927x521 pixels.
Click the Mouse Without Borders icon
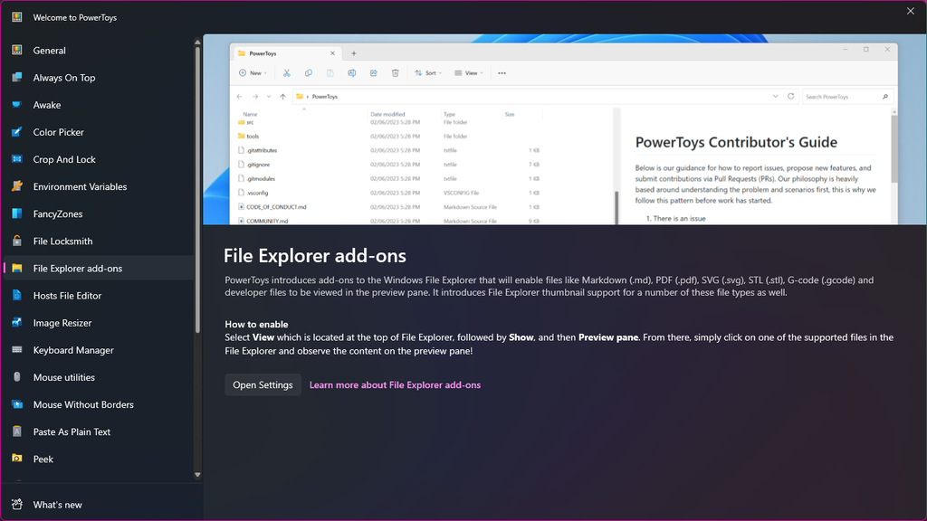coord(17,404)
